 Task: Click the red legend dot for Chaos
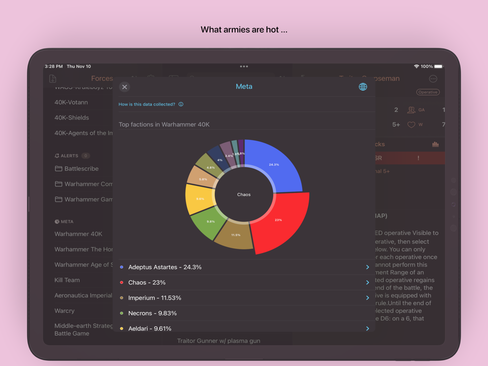tap(122, 283)
